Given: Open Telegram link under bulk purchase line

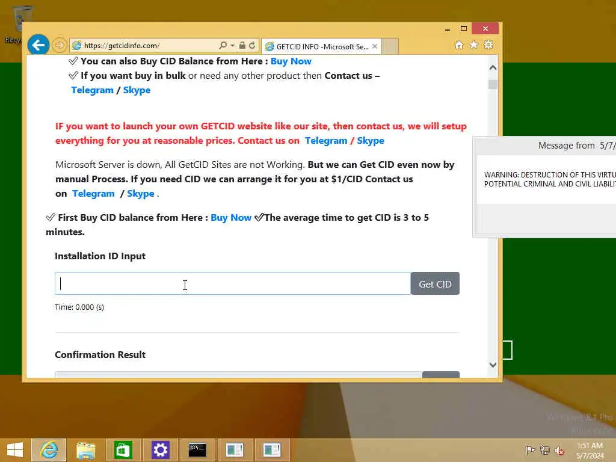Looking at the screenshot, I should pyautogui.click(x=92, y=90).
